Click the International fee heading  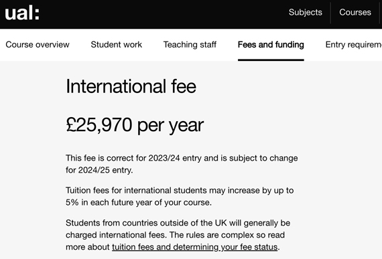131,86
